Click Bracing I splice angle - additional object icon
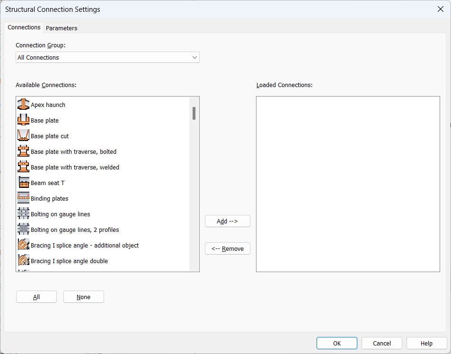The image size is (451, 354). (x=23, y=245)
